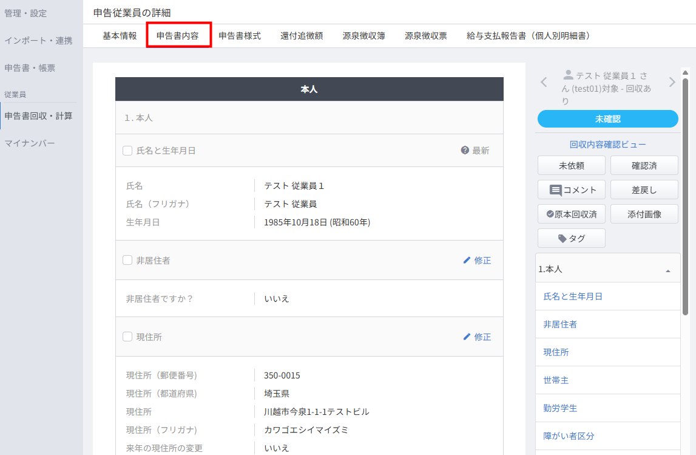Open the 源泉徴収簿 tab

coord(363,36)
